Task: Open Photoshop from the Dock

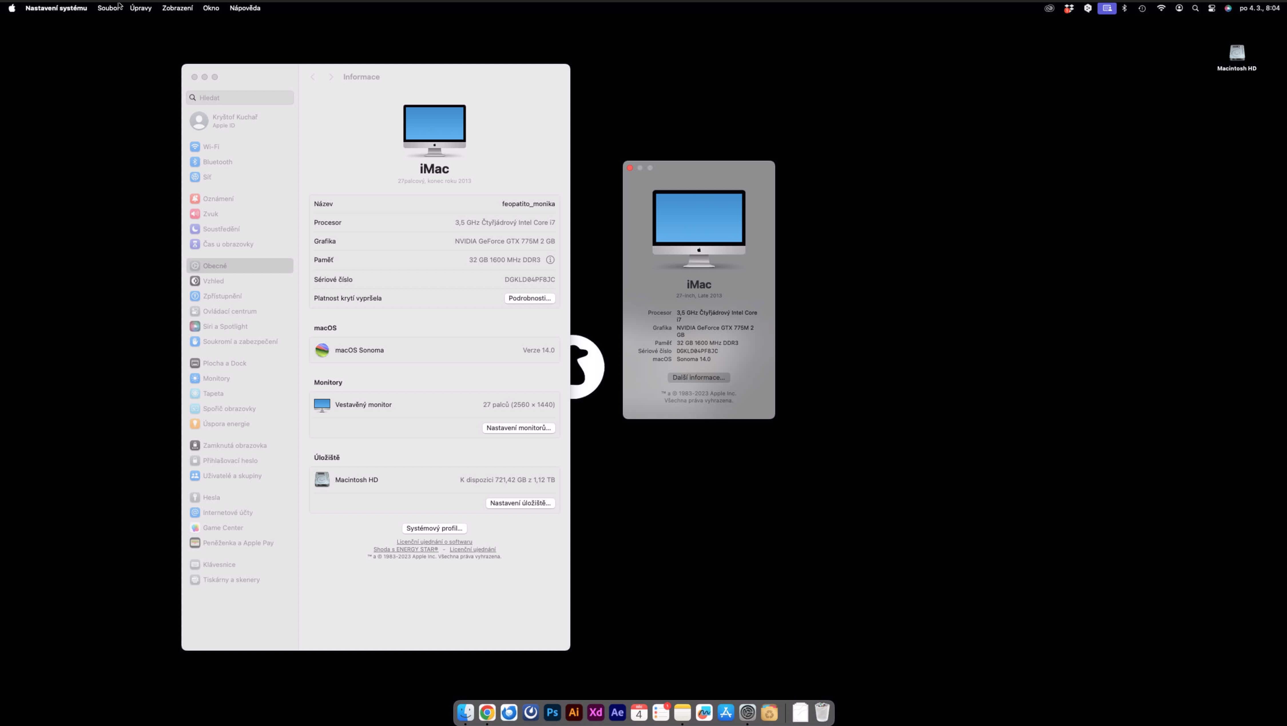Action: click(552, 713)
